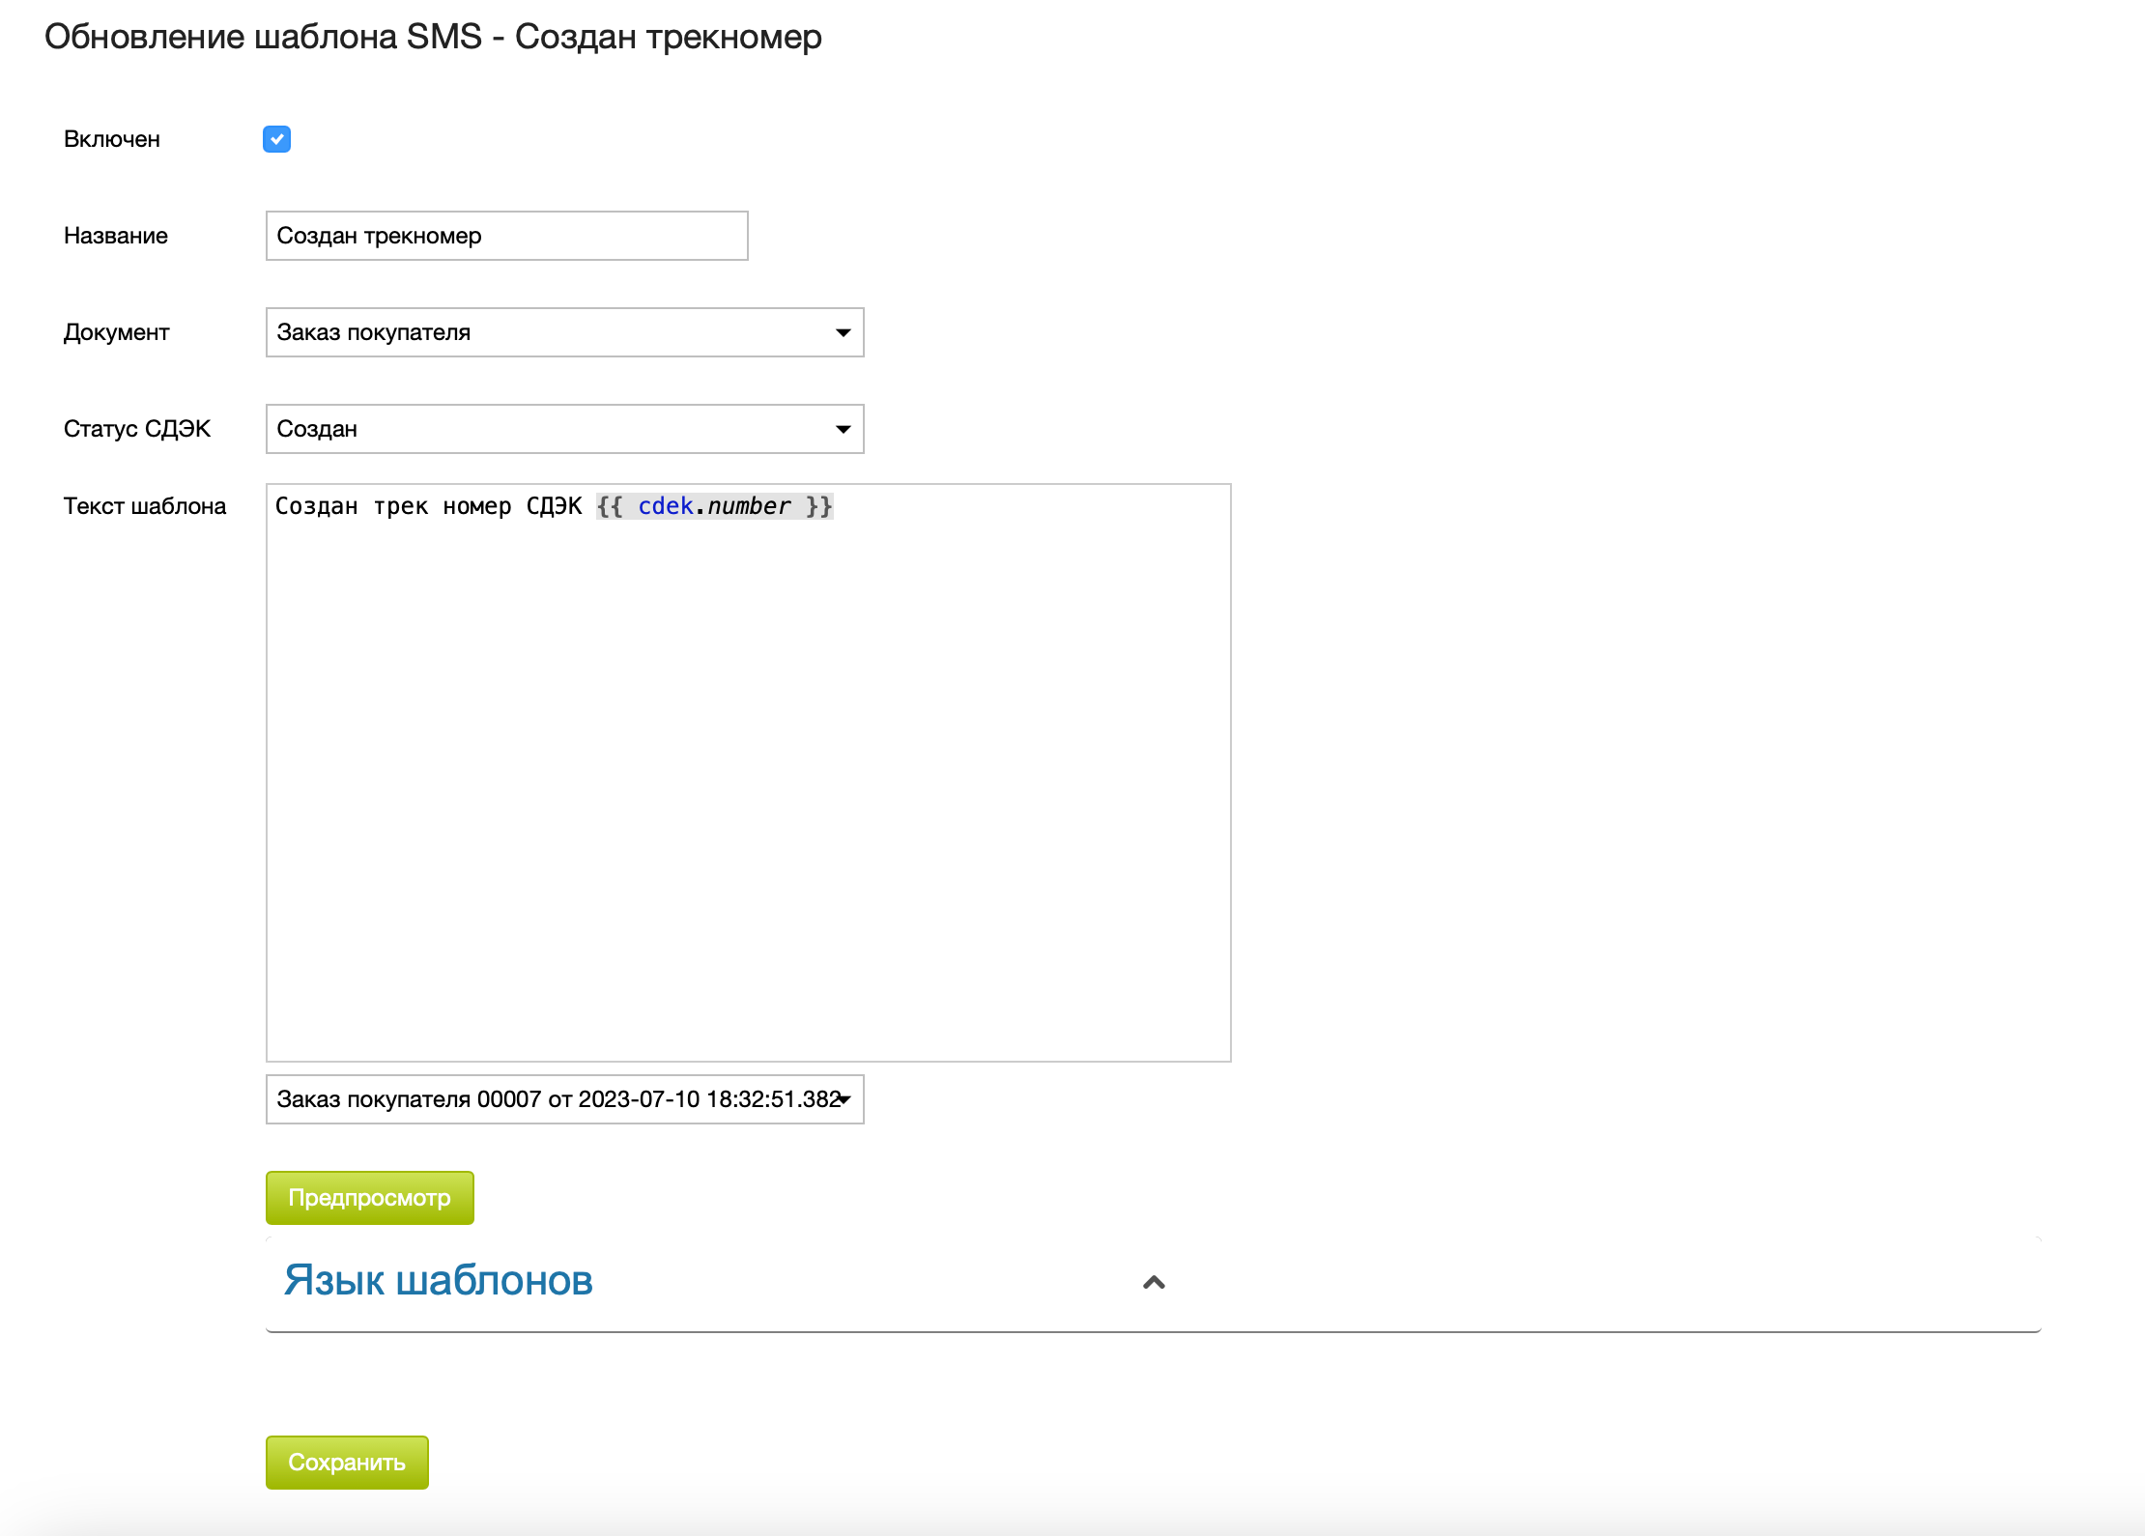2145x1536 pixels.
Task: Click the cdek.number variable in template text
Action: pos(714,506)
